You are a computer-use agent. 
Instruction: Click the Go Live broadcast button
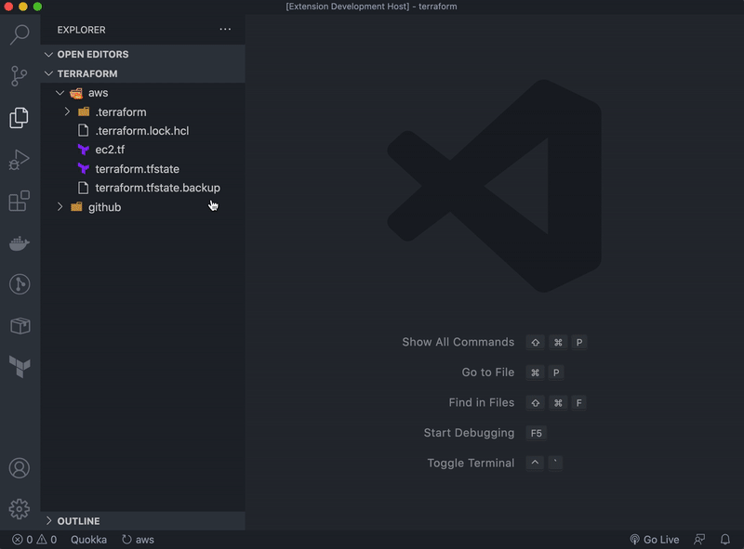pos(655,540)
